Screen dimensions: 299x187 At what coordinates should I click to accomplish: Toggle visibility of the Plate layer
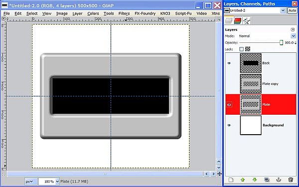[229, 105]
